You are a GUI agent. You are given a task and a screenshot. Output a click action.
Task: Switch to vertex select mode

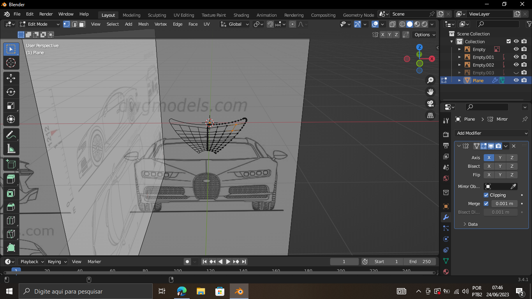tap(67, 24)
